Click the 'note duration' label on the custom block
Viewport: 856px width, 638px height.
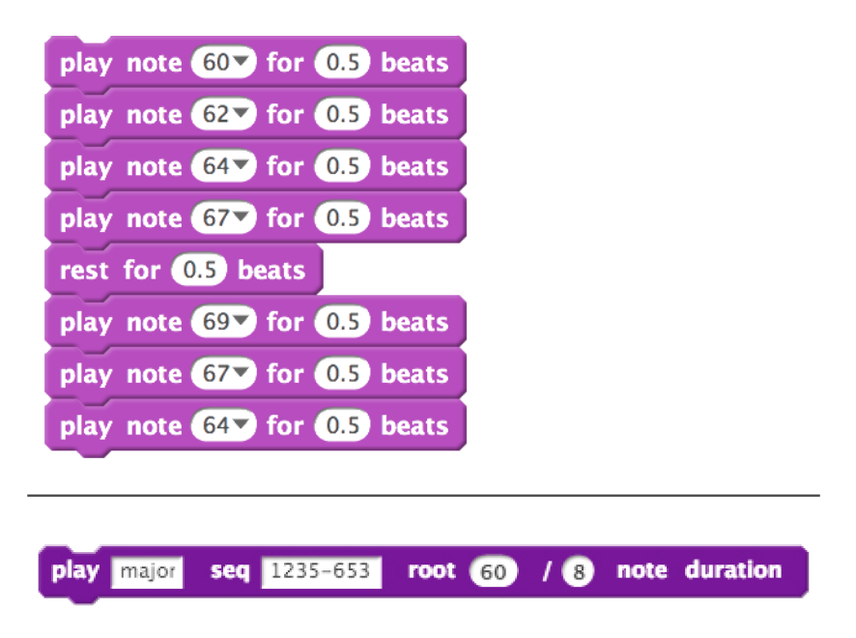pyautogui.click(x=699, y=570)
